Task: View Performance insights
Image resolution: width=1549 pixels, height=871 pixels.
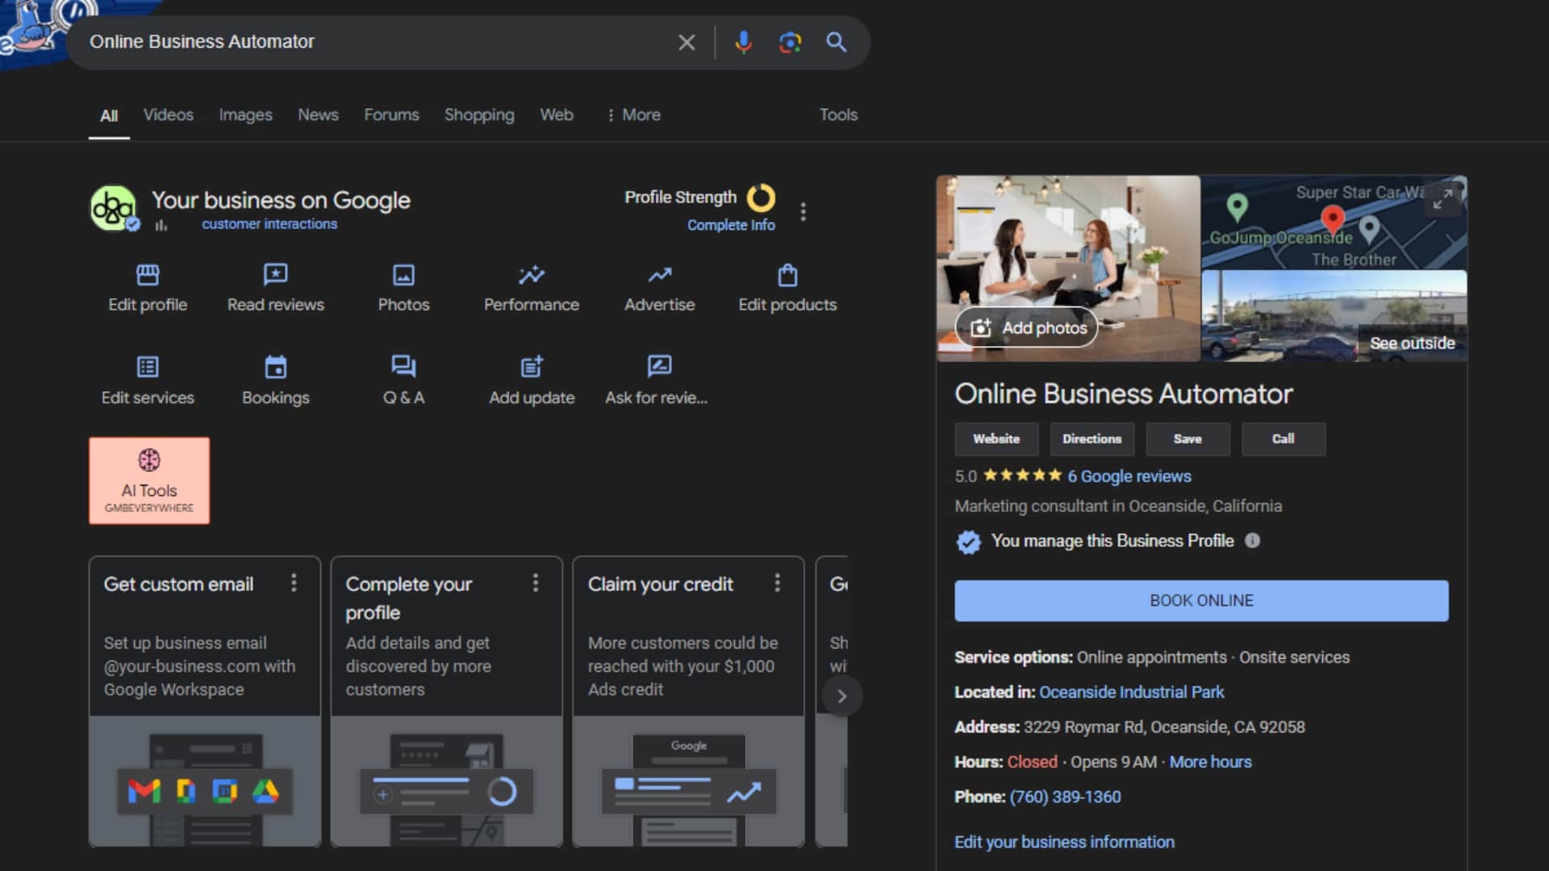Action: [532, 288]
